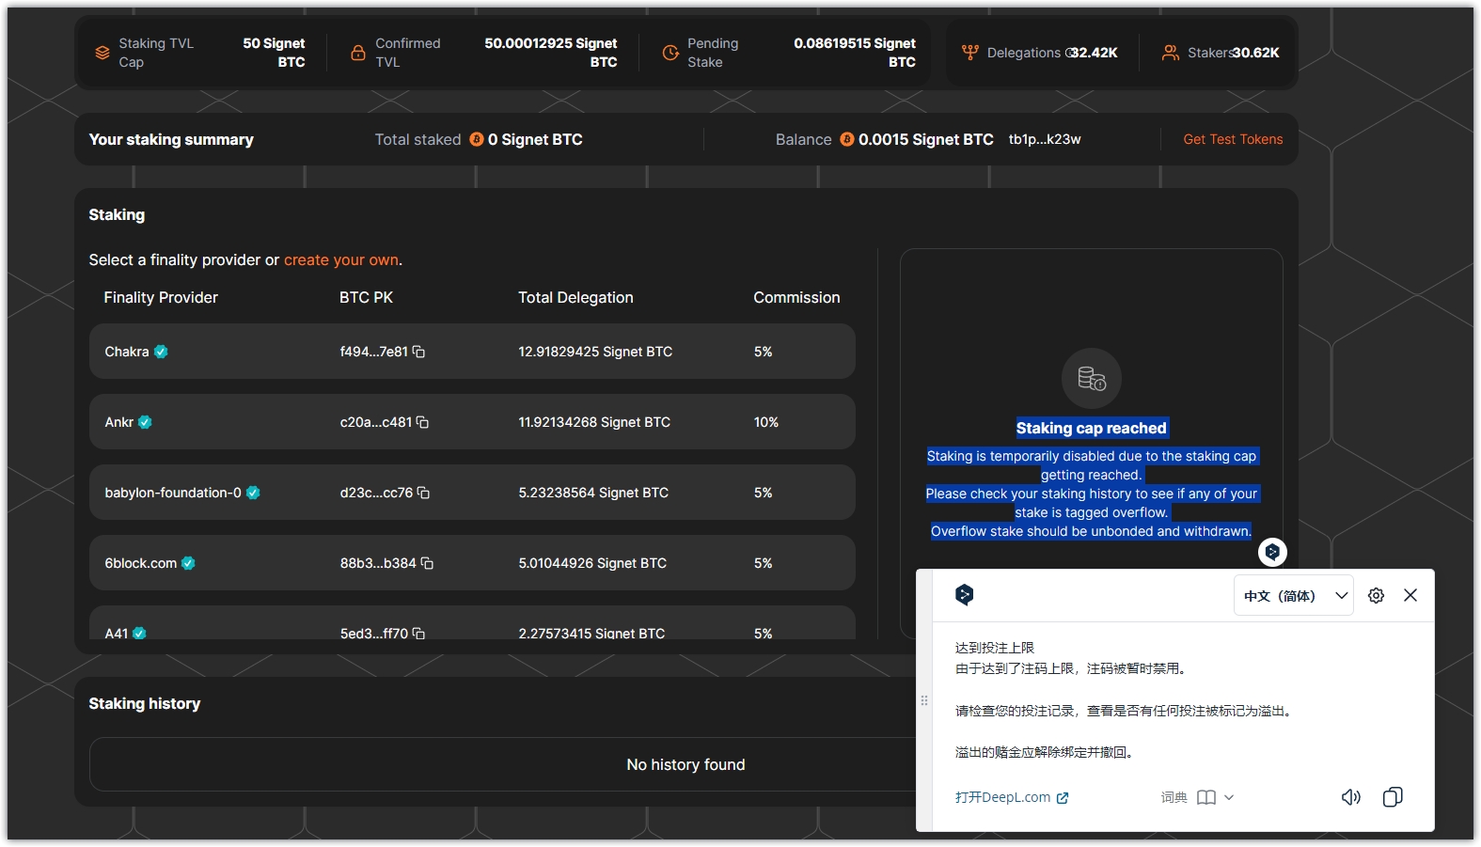The height and width of the screenshot is (847, 1481).
Task: Close the DeepL translation popup
Action: point(1410,595)
